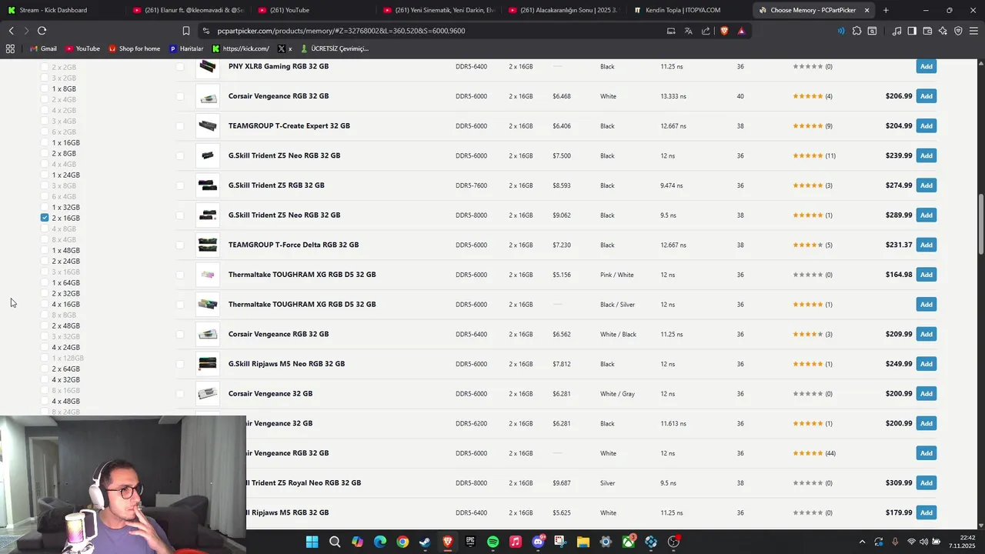Switch to the Stream - Kick Dashboard tab
985x554 pixels.
pos(60,10)
